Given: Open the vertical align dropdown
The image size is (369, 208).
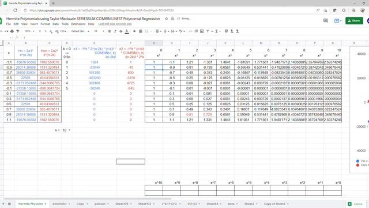Looking at the screenshot, I should [x=165, y=31].
